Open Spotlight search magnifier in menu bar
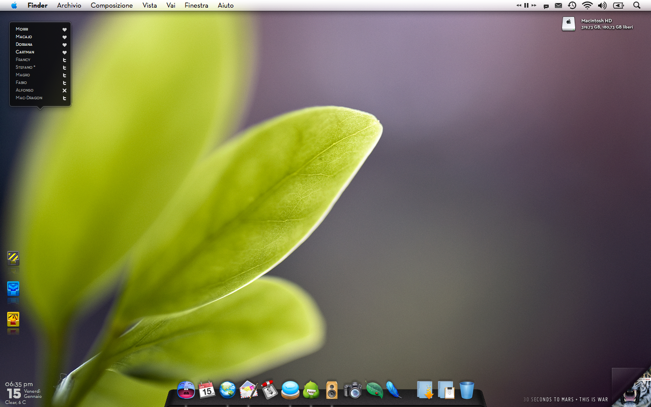651x407 pixels. pos(637,5)
